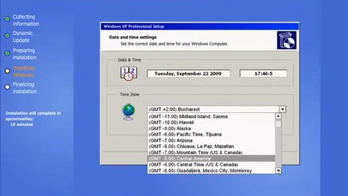Click the Preparing installation step indicator
Viewport: 348px width, 196px height.
tap(7, 53)
